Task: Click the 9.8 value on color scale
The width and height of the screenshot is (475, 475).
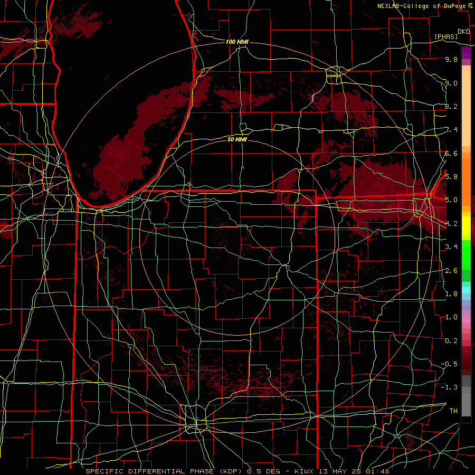Action: 451,59
